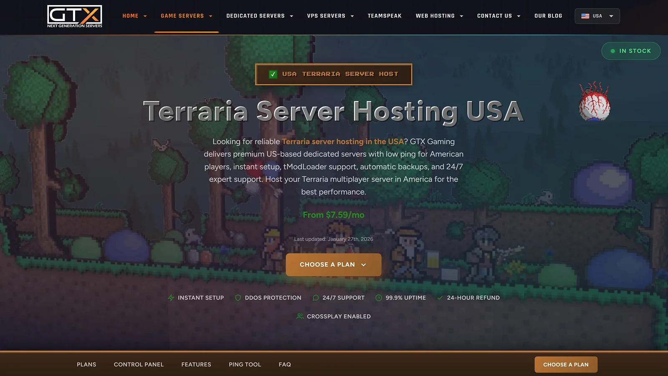The height and width of the screenshot is (376, 668).
Task: Visit Our Blog
Action: pos(548,16)
